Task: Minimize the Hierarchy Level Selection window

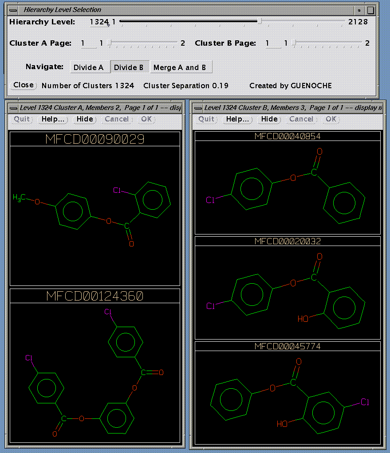Action: pos(359,10)
